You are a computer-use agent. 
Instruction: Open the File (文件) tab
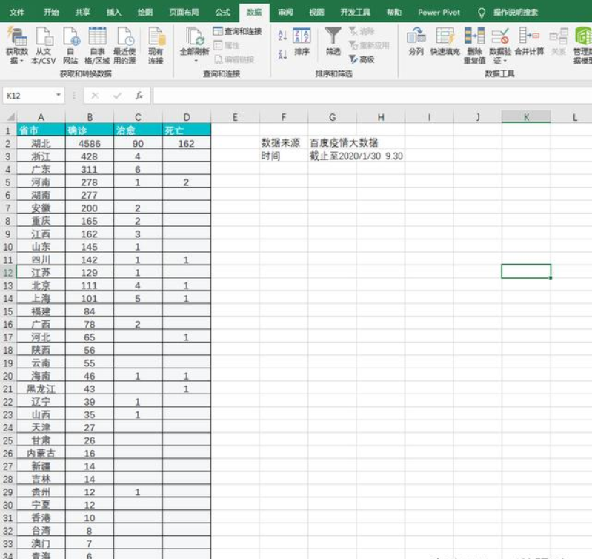tap(17, 13)
